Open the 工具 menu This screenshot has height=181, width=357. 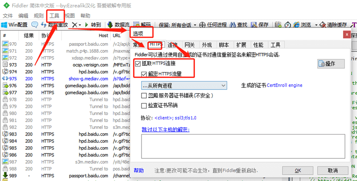coord(54,16)
